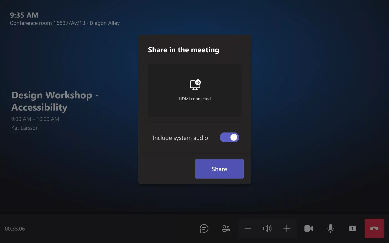Click the speaker volume icon
389x243 pixels.
pos(267,229)
